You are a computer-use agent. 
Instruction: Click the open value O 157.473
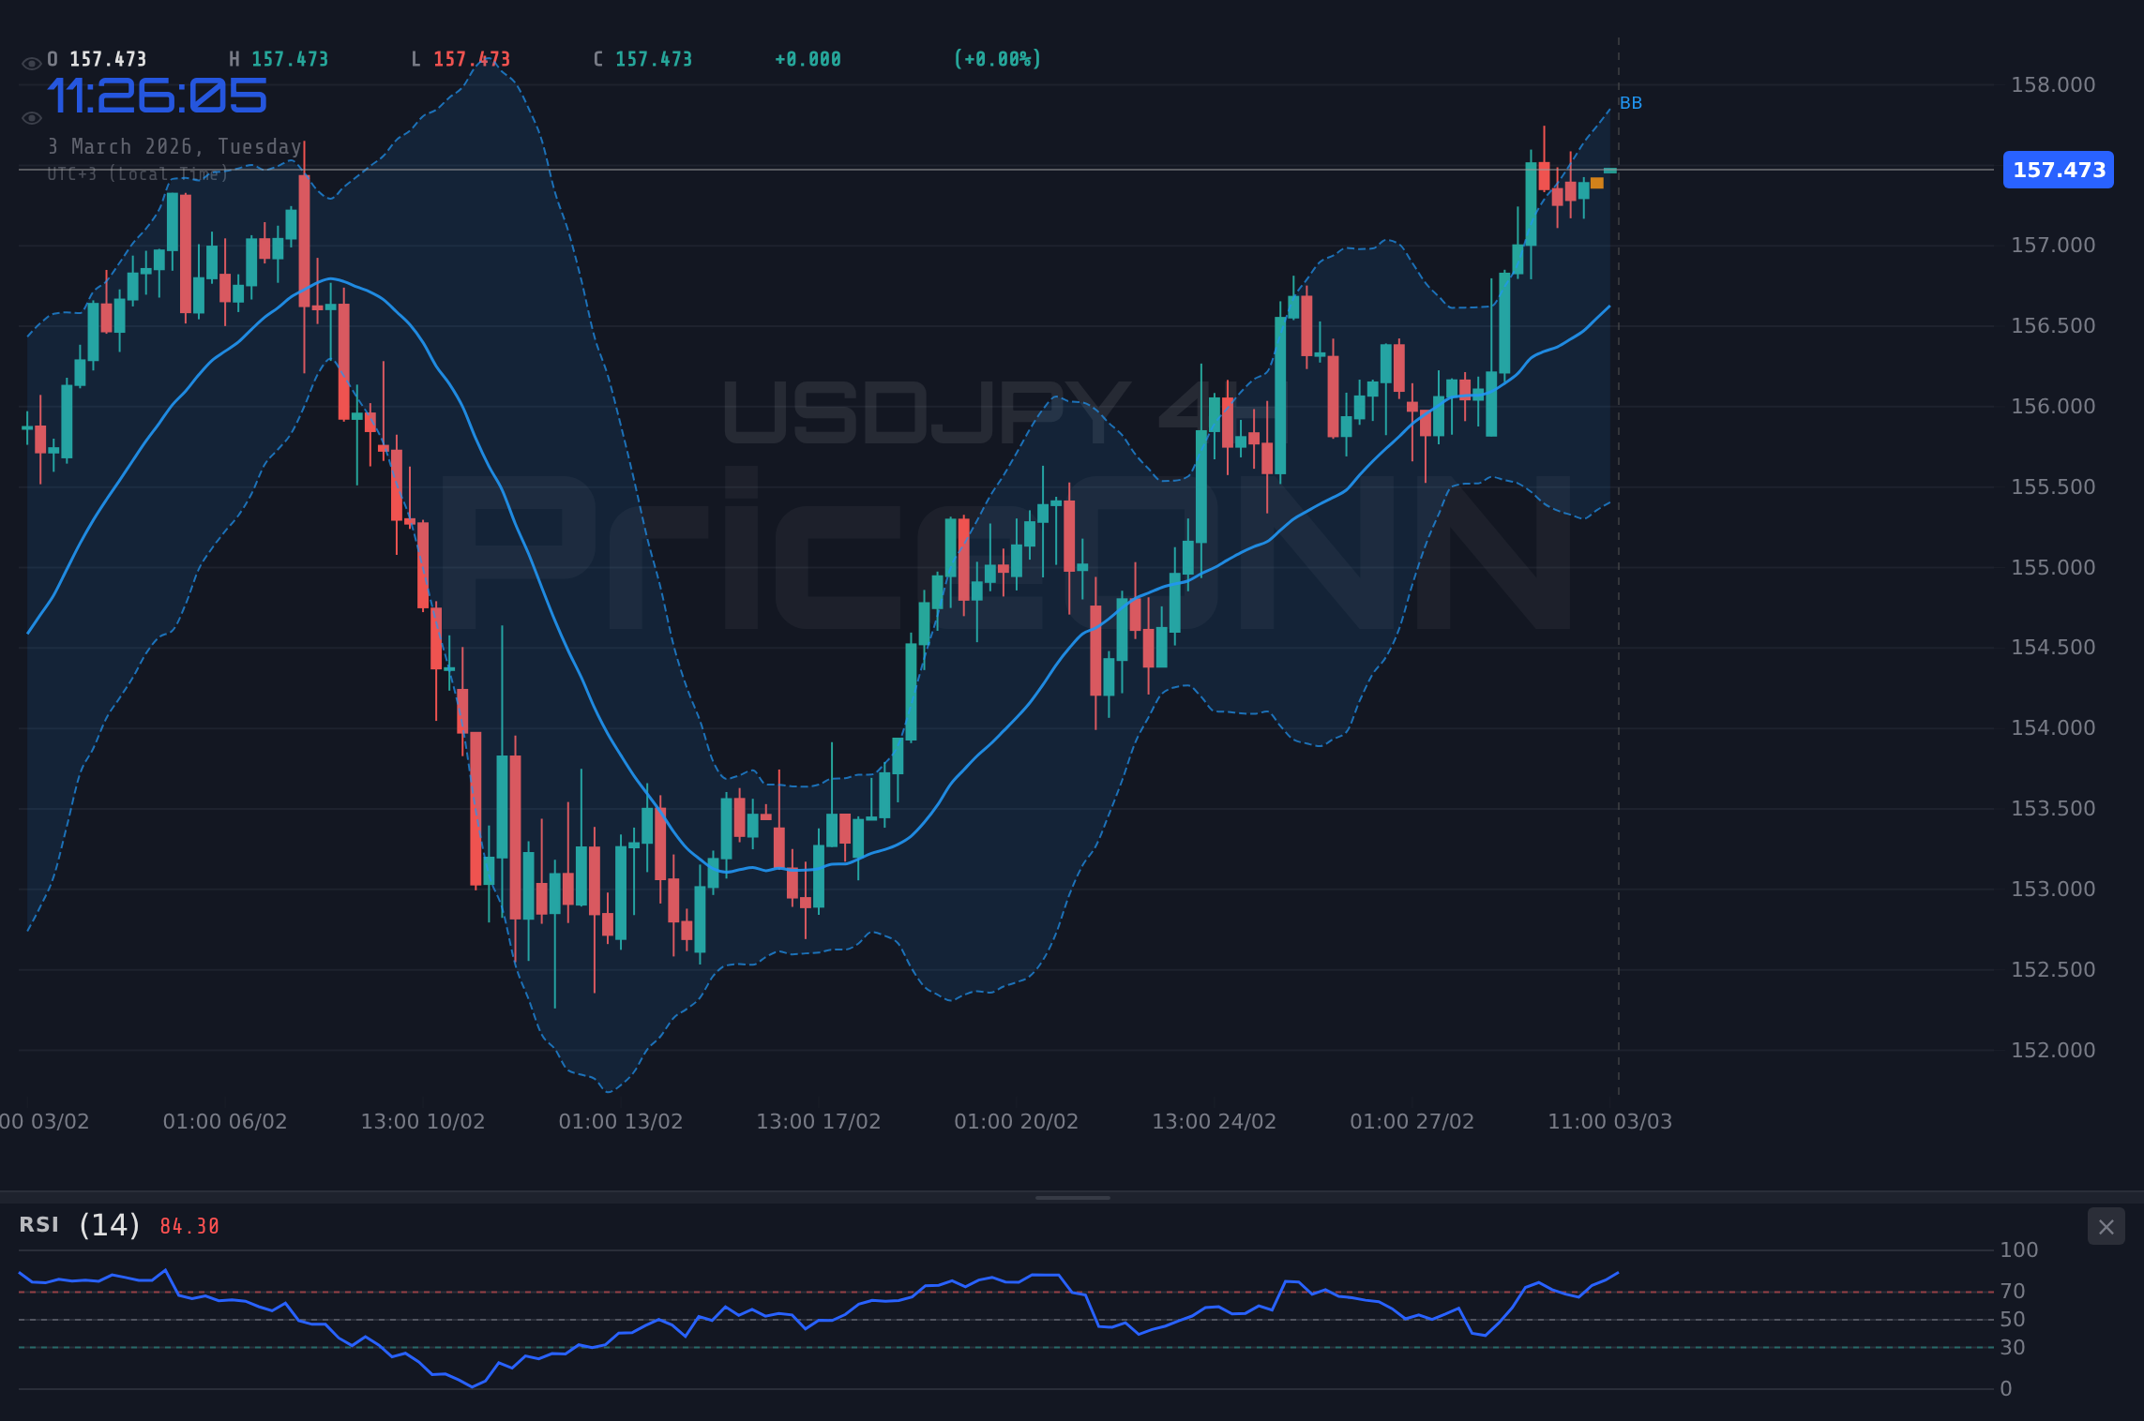(97, 58)
